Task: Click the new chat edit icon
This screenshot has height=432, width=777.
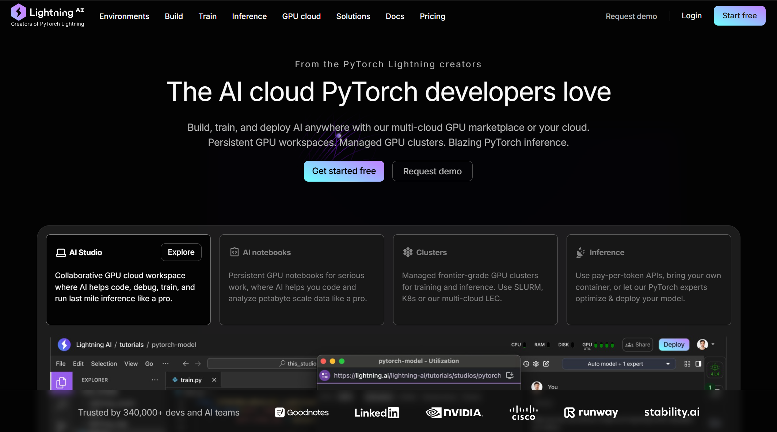Action: [x=546, y=364]
